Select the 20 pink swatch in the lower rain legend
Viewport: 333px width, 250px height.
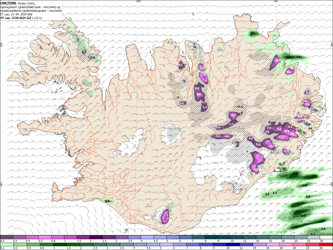pos(300,245)
